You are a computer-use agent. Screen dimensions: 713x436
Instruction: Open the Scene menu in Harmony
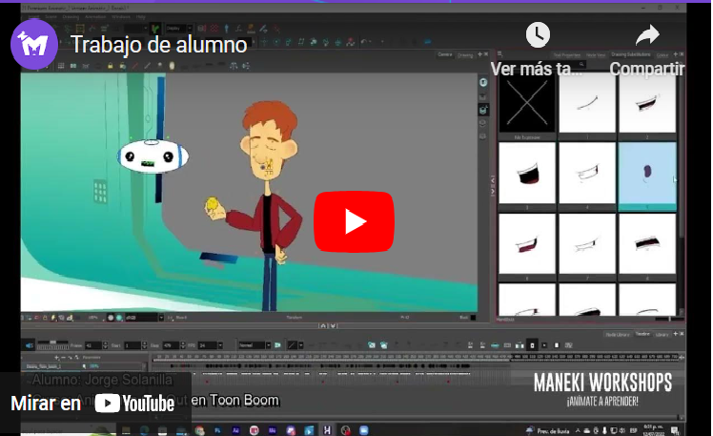[x=51, y=17]
